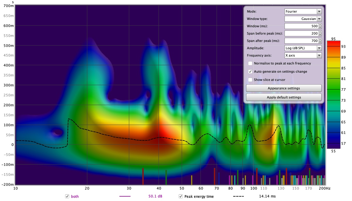Toggle the Peak energy time trace checkbox

181,196
